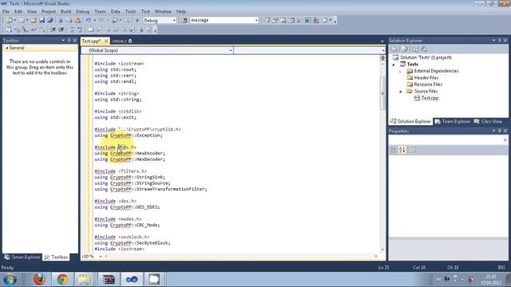Click the Cut toolbar icon
This screenshot has height=287, width=511.
pos(61,20)
